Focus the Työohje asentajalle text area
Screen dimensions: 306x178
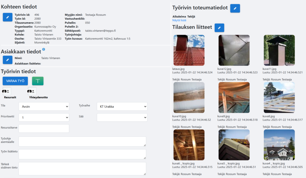click(x=82, y=141)
